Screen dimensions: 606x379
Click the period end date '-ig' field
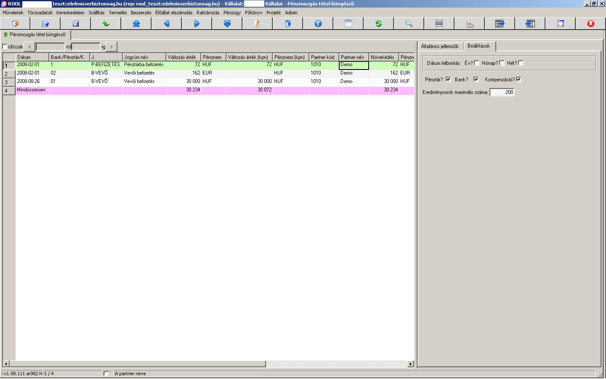[86, 47]
